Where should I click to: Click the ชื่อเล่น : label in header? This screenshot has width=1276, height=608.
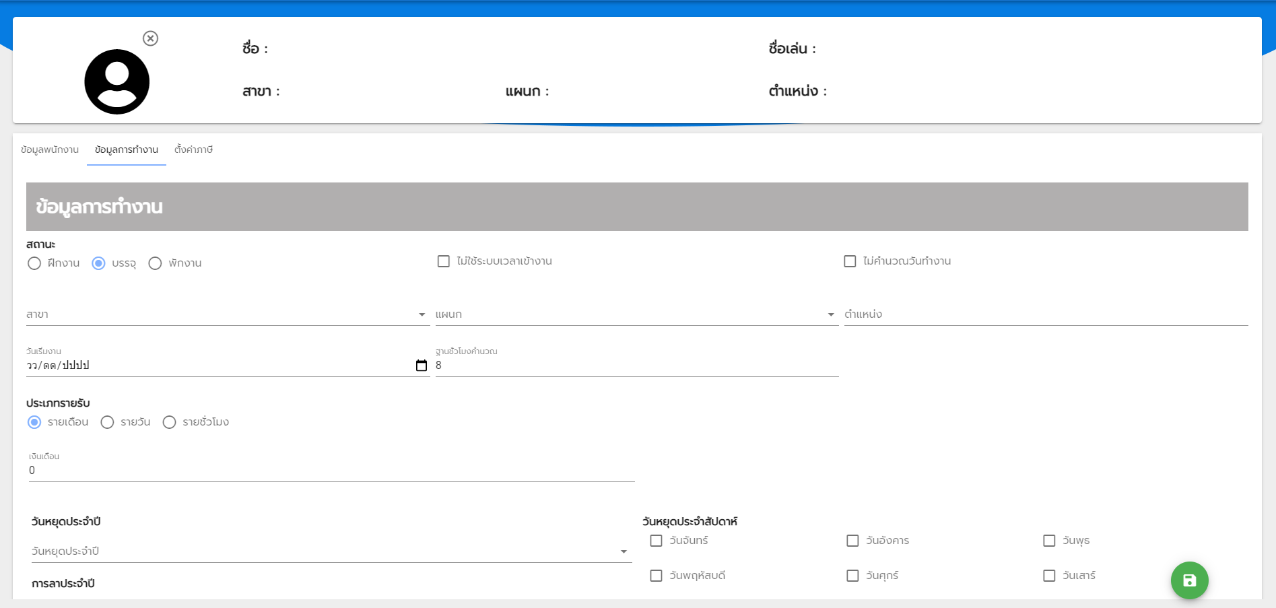coord(793,48)
